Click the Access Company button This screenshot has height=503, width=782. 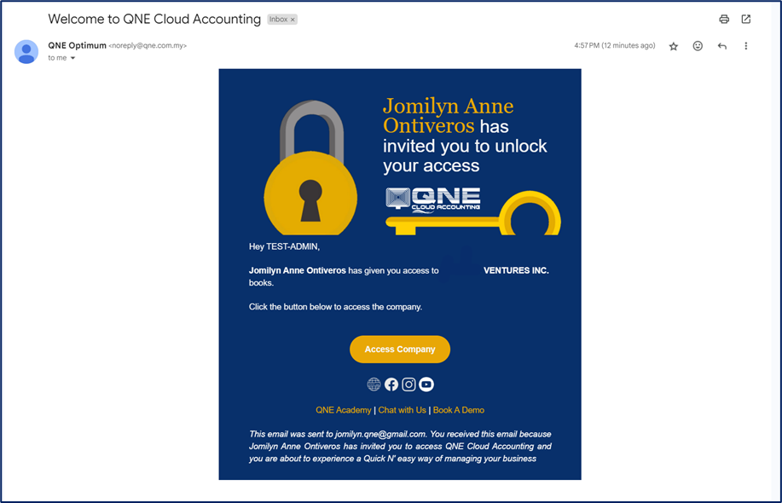click(x=399, y=350)
